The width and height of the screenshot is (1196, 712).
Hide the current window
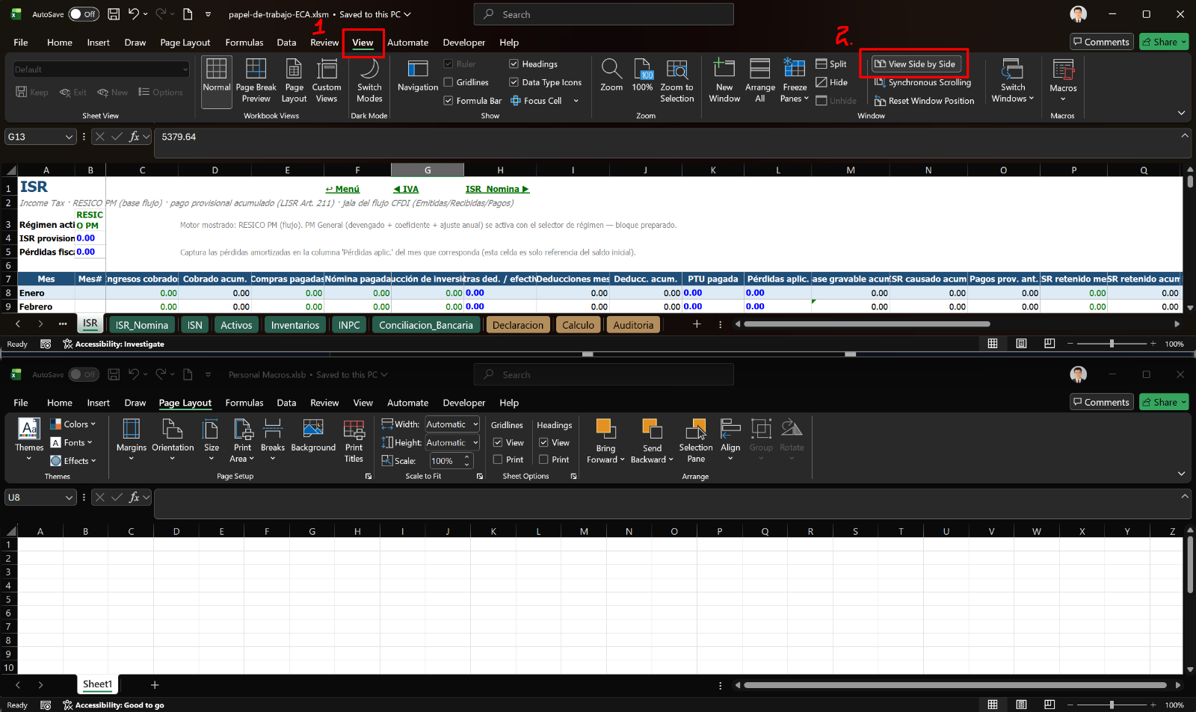click(x=831, y=82)
